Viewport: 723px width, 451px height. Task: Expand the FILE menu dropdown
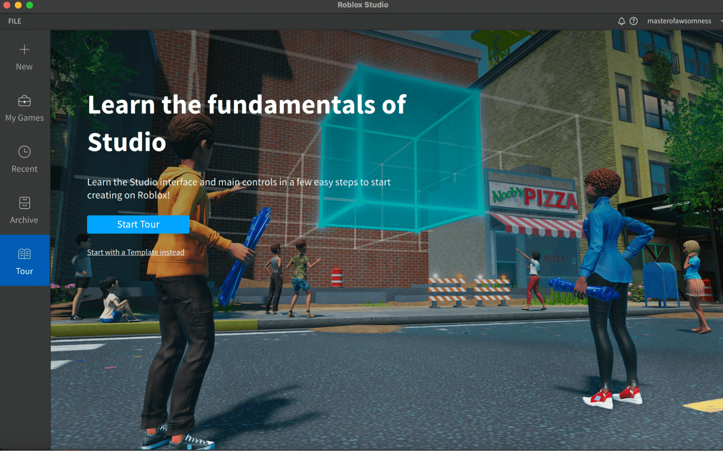point(14,21)
